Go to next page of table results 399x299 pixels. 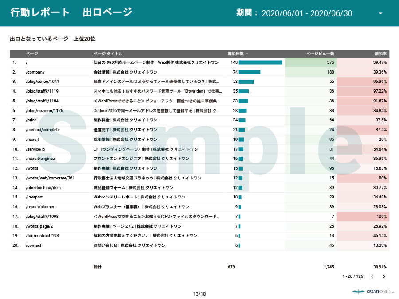coord(384,276)
